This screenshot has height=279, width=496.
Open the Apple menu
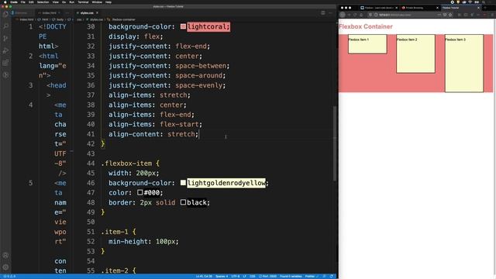click(x=5, y=2)
